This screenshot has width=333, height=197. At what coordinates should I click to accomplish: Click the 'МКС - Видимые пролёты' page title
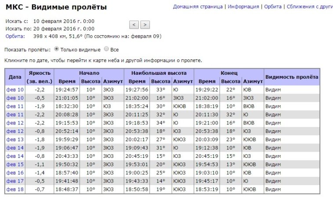(56, 7)
